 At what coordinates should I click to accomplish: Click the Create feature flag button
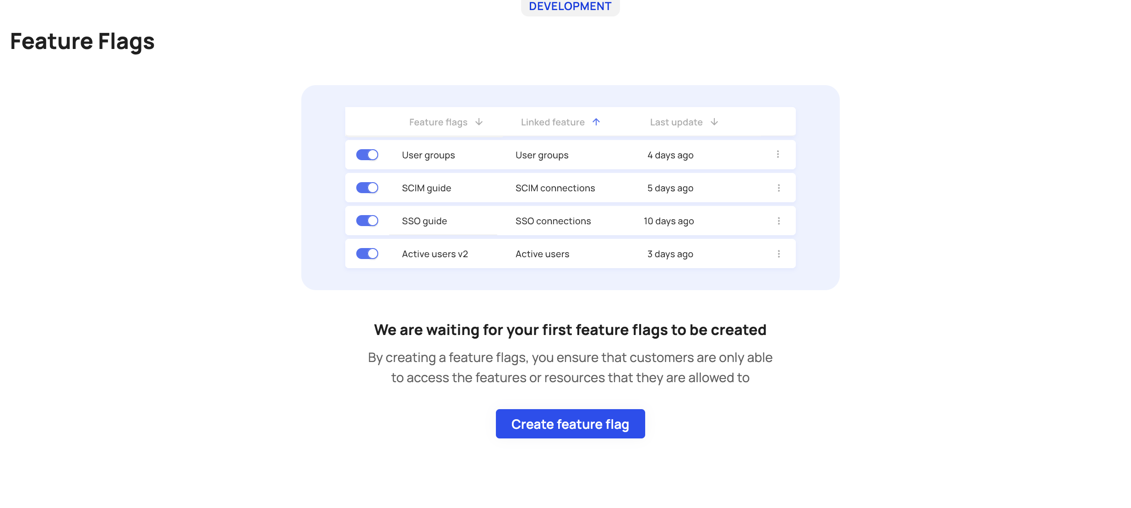[570, 424]
